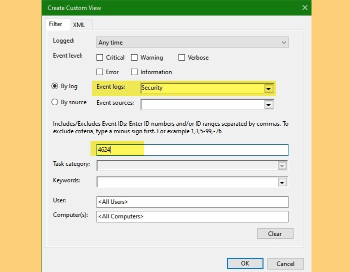Image resolution: width=350 pixels, height=272 pixels.
Task: Enable the Critical event level checkbox
Action: (100, 58)
